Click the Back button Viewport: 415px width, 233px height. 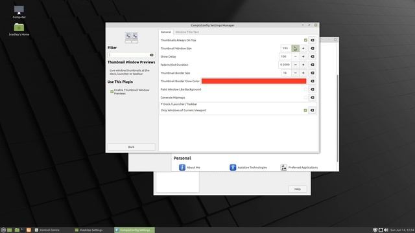click(131, 147)
